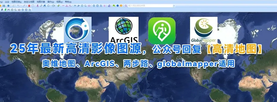The width and height of the screenshot is (277, 102).
Task: Click the magnifier search icon
Action: [126, 6]
